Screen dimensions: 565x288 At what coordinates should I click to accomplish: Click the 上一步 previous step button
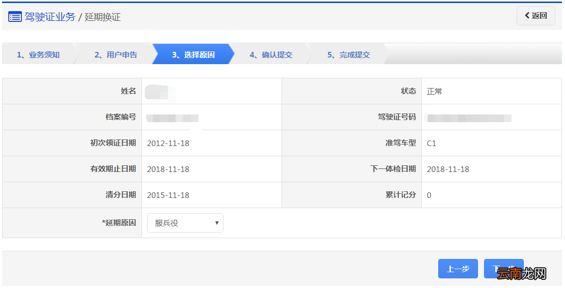[x=458, y=269]
